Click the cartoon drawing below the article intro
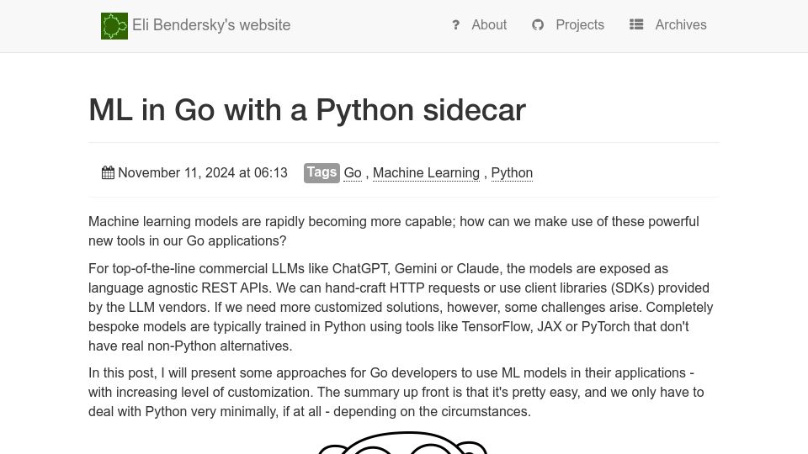 coord(403,443)
